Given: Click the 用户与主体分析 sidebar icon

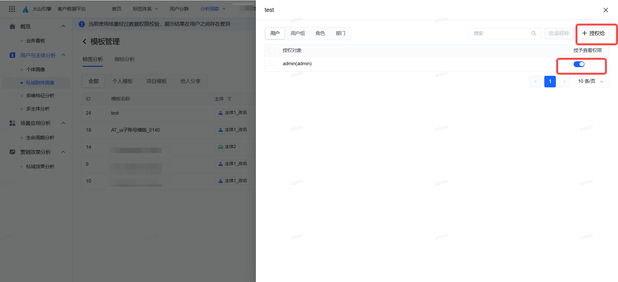Looking at the screenshot, I should pos(13,55).
